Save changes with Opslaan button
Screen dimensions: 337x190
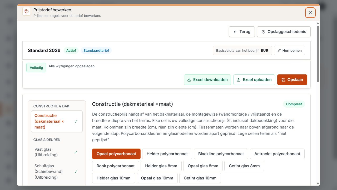tap(292, 80)
